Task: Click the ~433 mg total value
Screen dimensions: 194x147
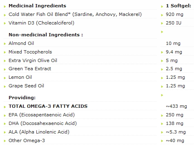Action: [176, 106]
